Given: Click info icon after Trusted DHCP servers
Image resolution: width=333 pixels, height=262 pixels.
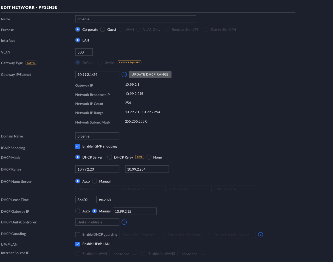Looking at the screenshot, I should pos(260,235).
